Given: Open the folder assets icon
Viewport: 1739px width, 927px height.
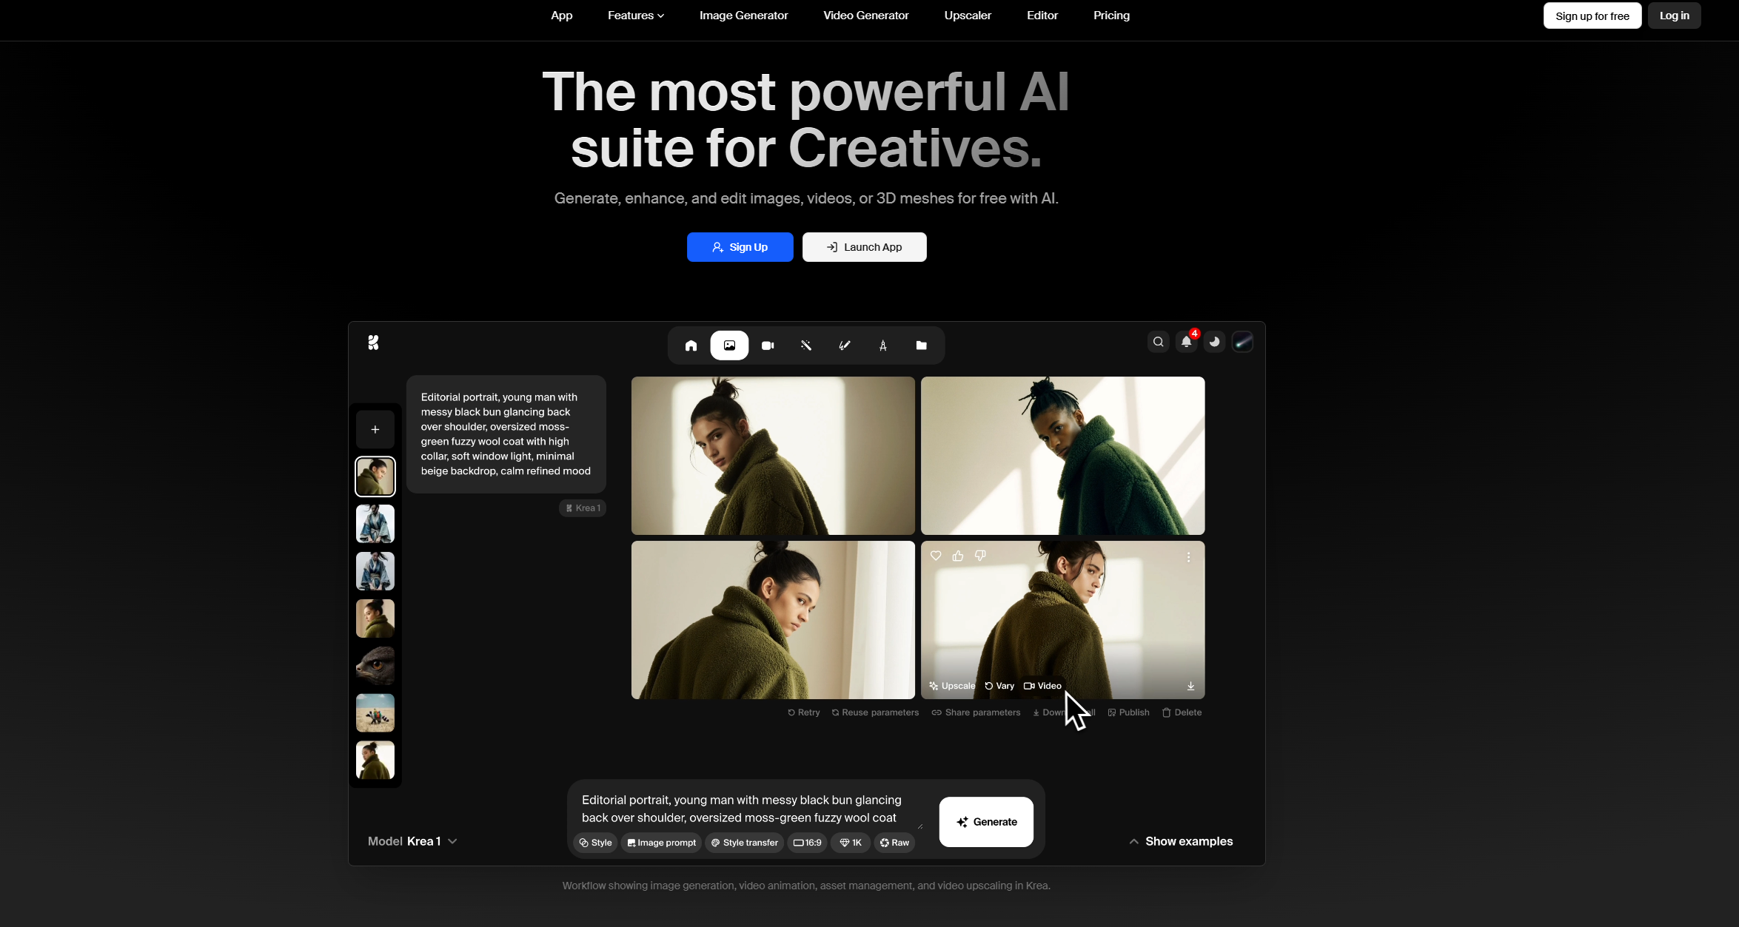Looking at the screenshot, I should click(921, 345).
